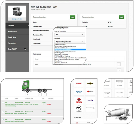Viewport: 134px width, 124px height.
Task: Click Axle cell in Parts memos table
Action: tap(37, 64)
